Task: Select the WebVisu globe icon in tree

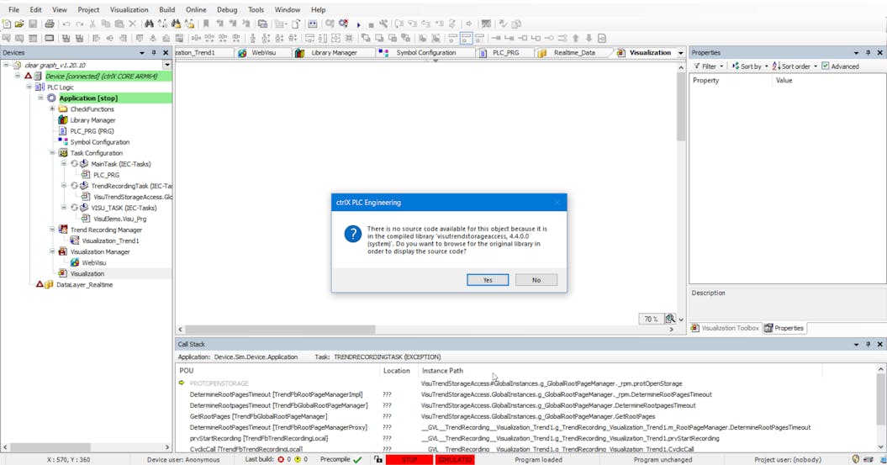Action: pos(75,262)
